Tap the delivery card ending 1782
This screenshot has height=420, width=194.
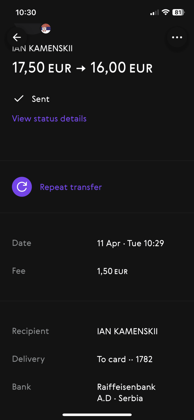coord(125,359)
